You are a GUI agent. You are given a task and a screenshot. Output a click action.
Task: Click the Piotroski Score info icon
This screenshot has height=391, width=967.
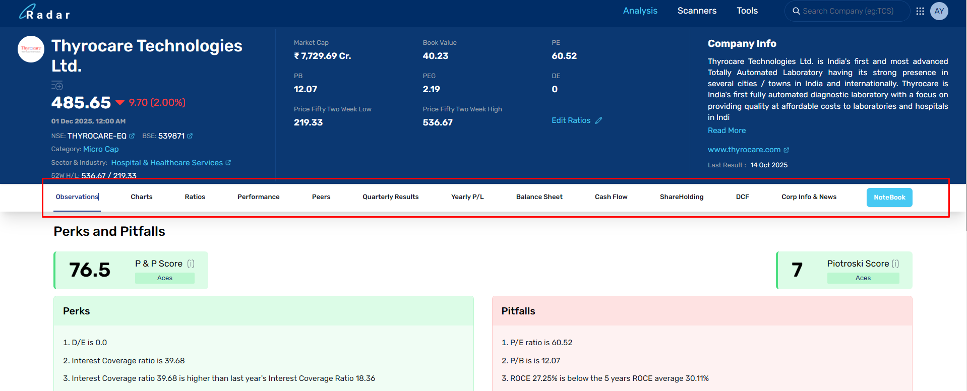[895, 264]
